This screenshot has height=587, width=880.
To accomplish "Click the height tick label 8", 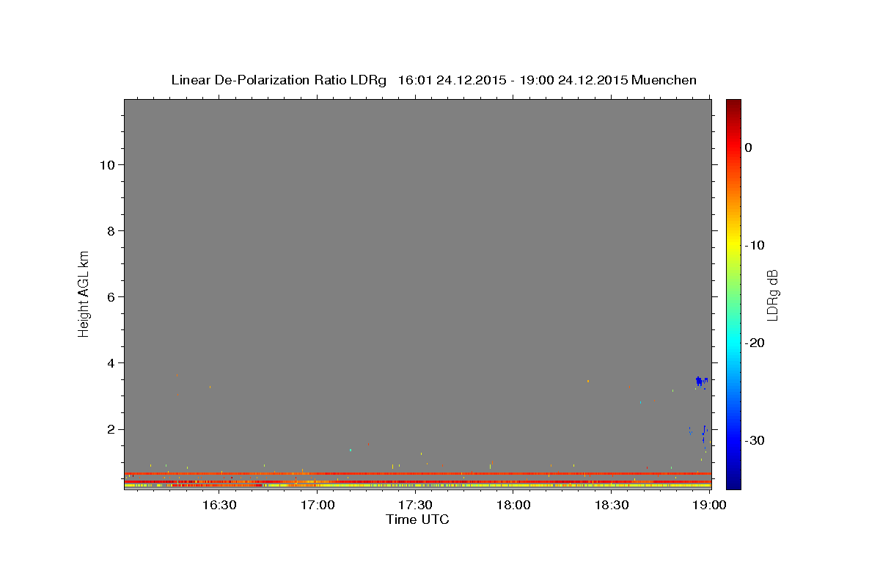I will tap(111, 230).
